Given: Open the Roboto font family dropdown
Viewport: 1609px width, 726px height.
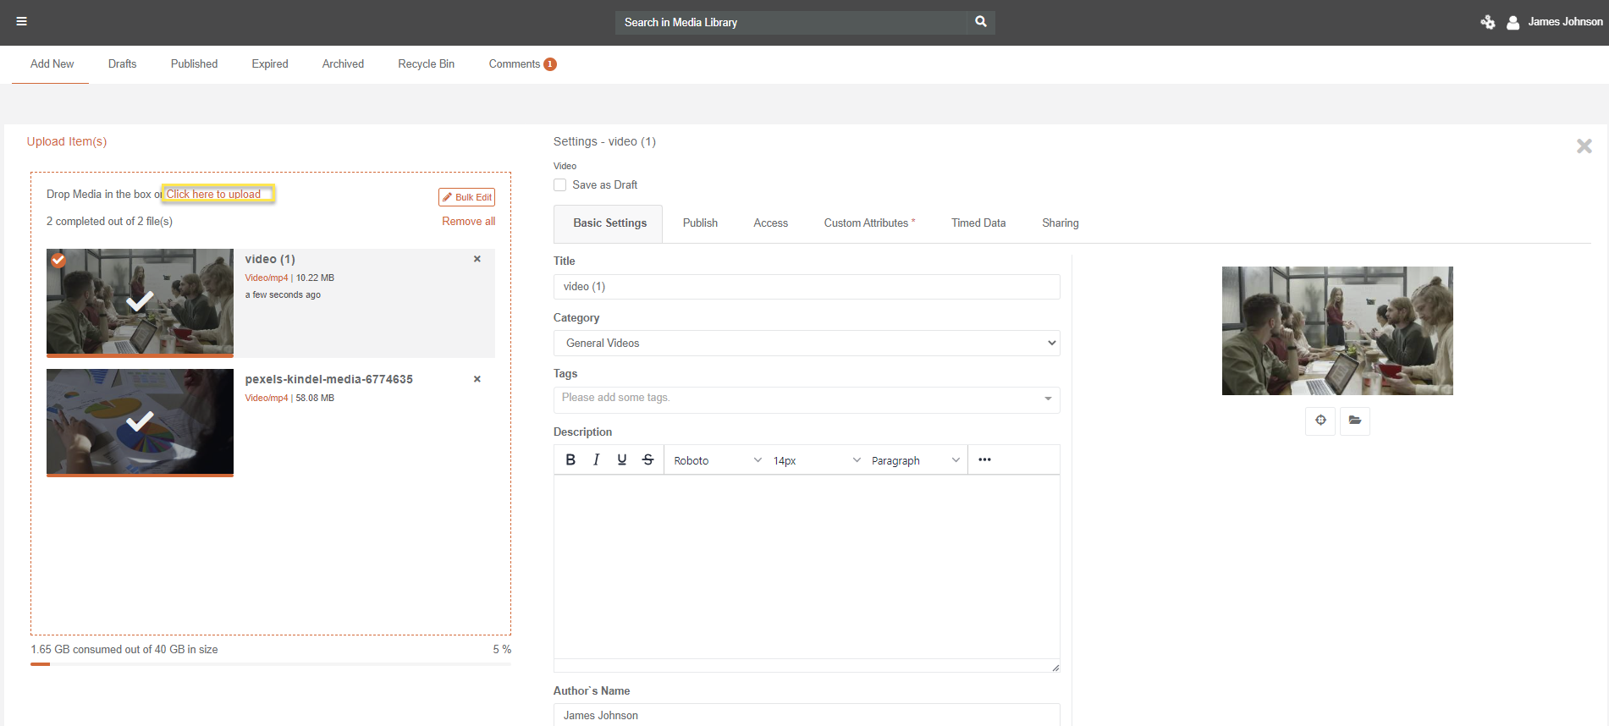Looking at the screenshot, I should click(717, 460).
